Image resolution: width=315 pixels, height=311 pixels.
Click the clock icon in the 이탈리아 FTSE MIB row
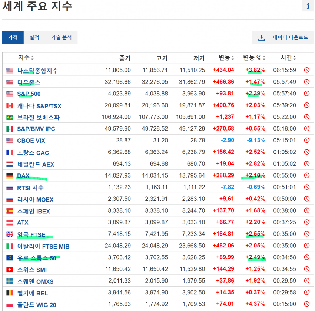point(307,246)
